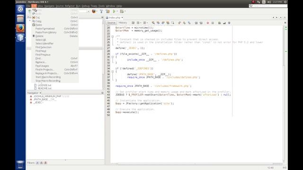Switch to the index.php editor tab

[115, 17]
